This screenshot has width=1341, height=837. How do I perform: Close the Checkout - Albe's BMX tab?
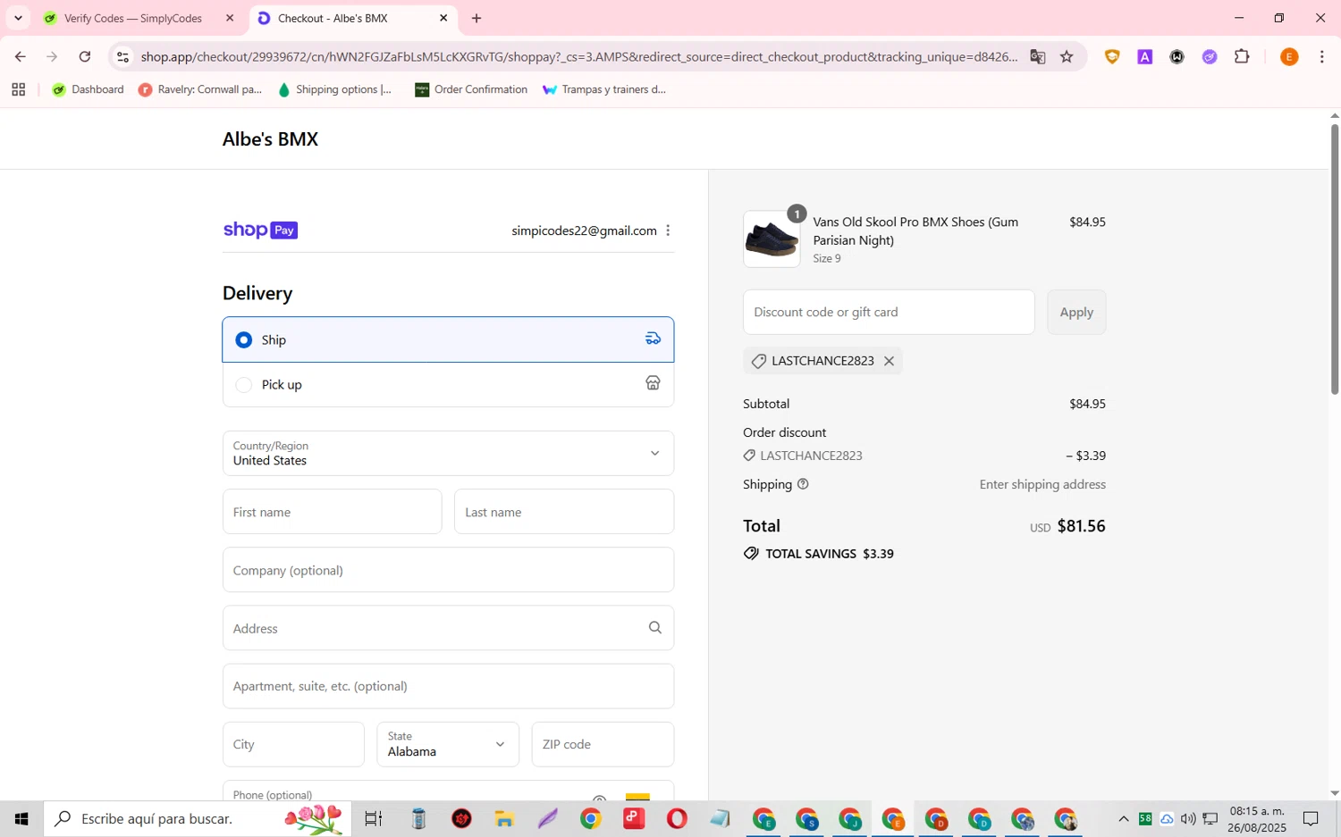coord(443,18)
